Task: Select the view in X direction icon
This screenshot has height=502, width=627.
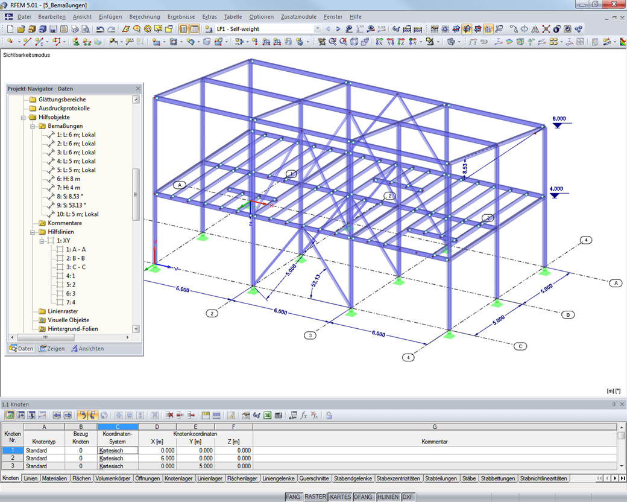Action: (379, 41)
